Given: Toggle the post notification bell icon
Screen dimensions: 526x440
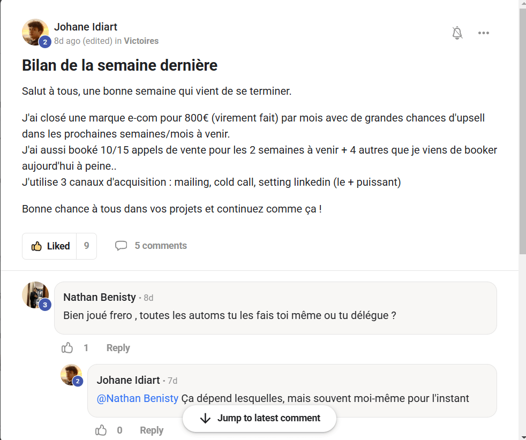Looking at the screenshot, I should [457, 33].
